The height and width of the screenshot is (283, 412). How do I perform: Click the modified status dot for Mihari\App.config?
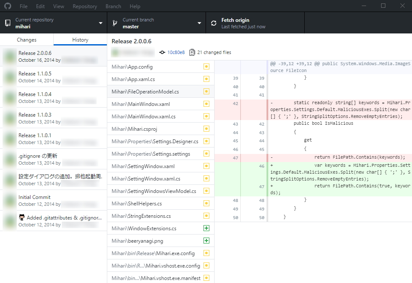(206, 66)
